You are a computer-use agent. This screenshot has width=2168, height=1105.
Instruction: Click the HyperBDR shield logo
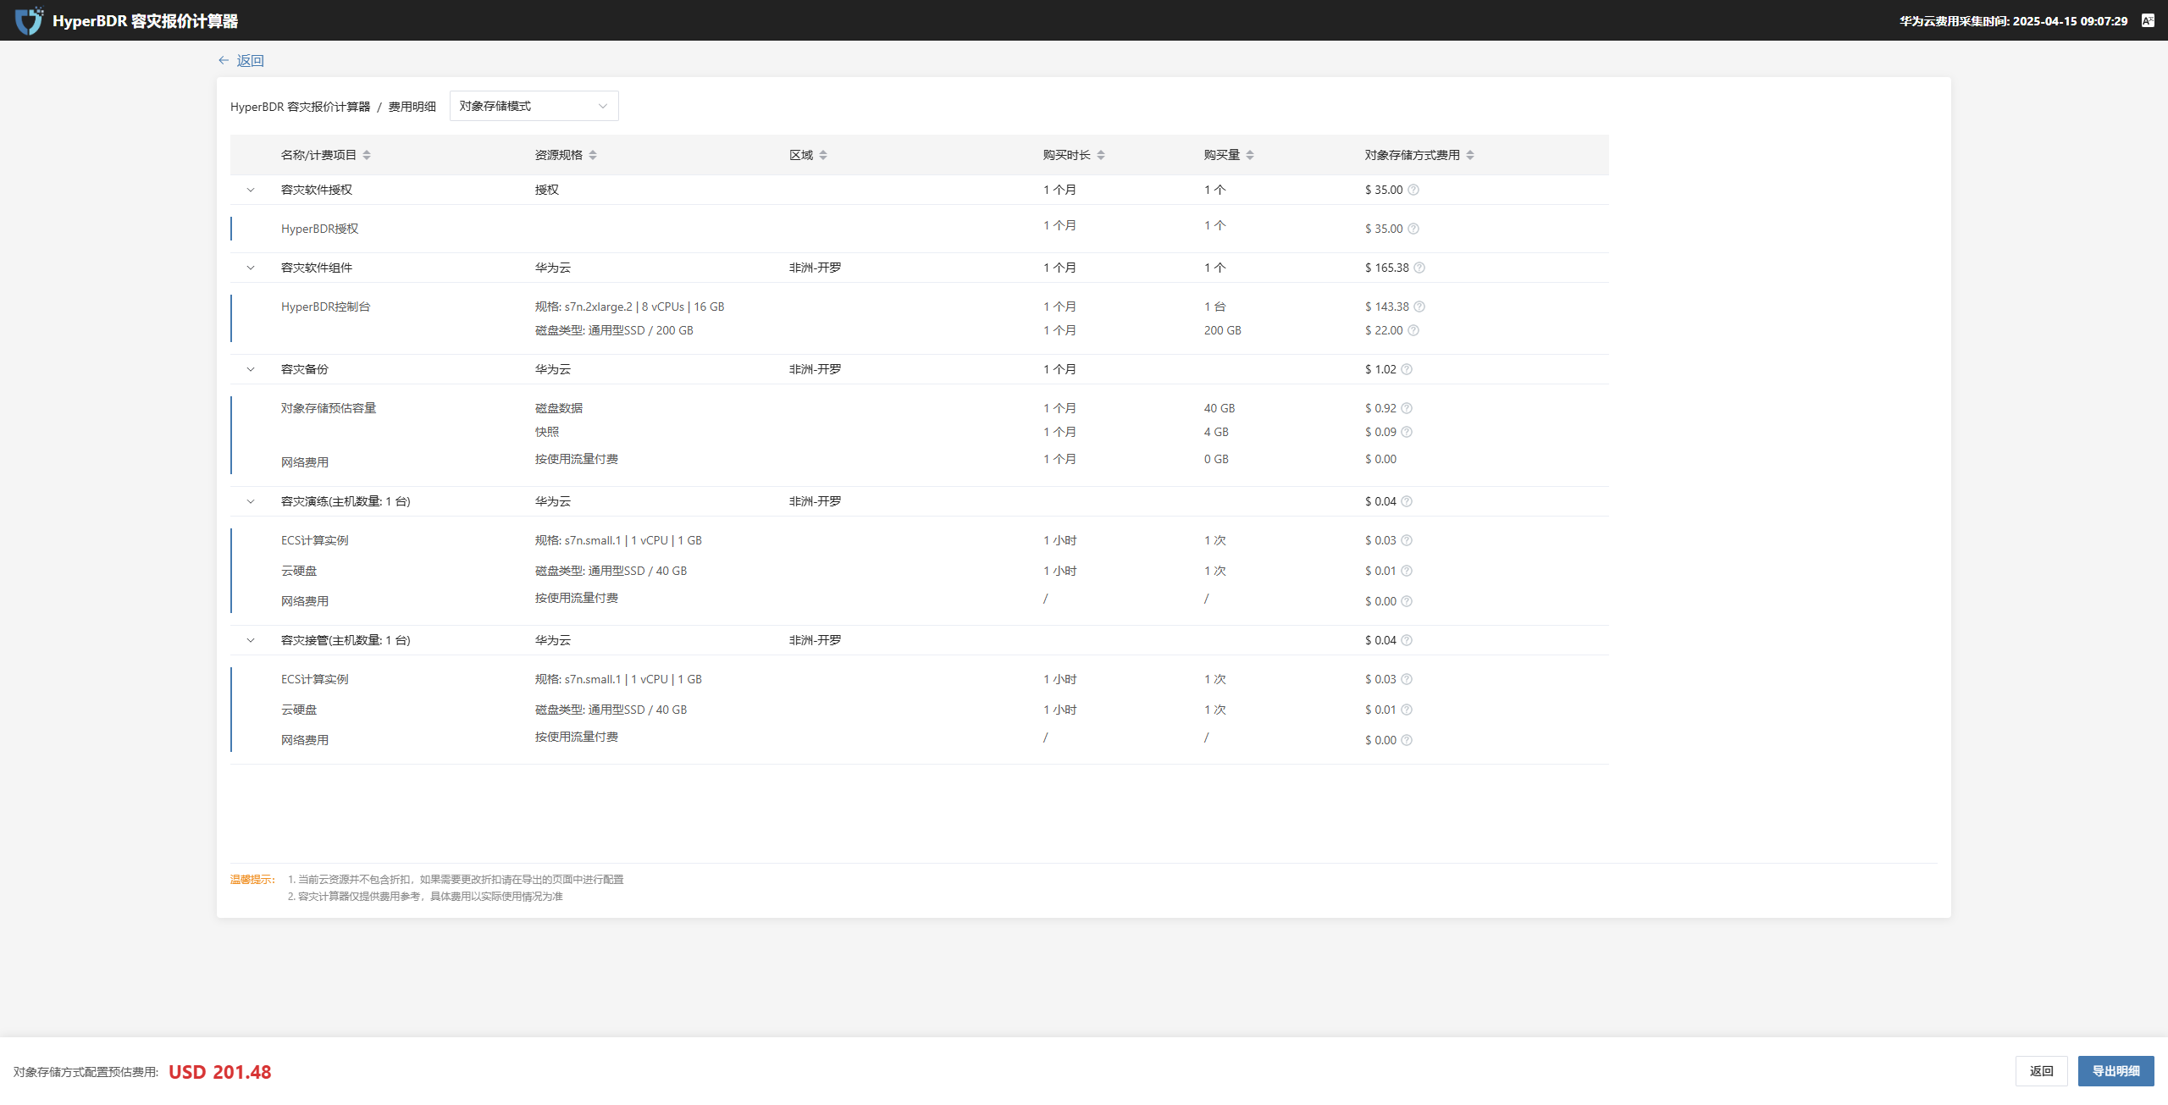[29, 20]
